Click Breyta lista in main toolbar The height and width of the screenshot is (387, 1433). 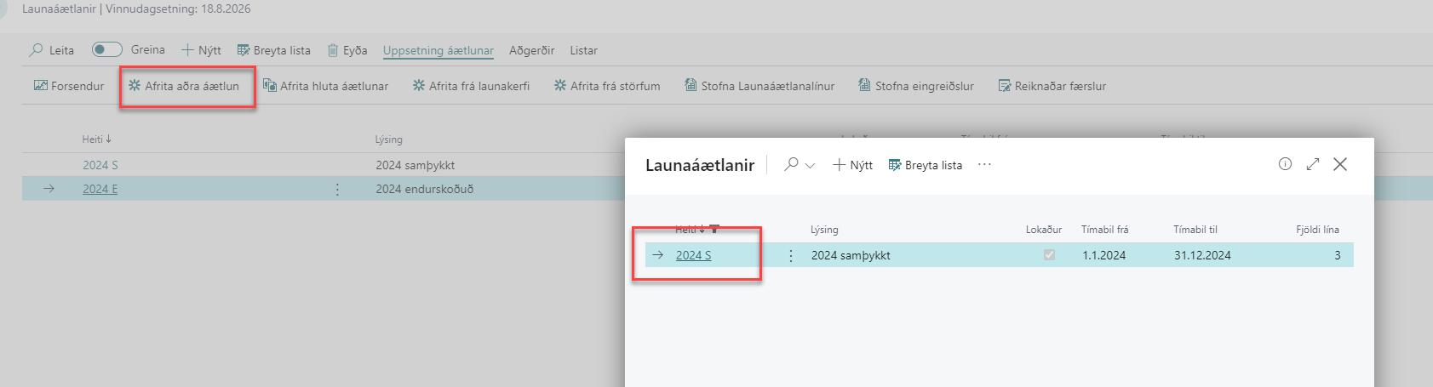click(x=273, y=50)
